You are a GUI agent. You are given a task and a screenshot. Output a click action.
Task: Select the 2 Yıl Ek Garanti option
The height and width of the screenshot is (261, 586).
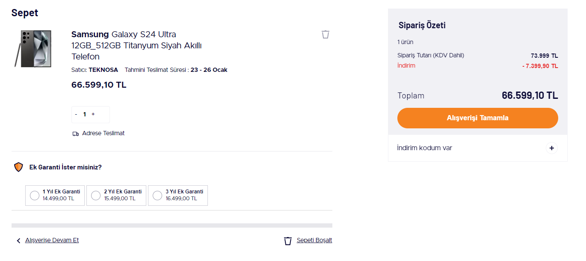(96, 196)
